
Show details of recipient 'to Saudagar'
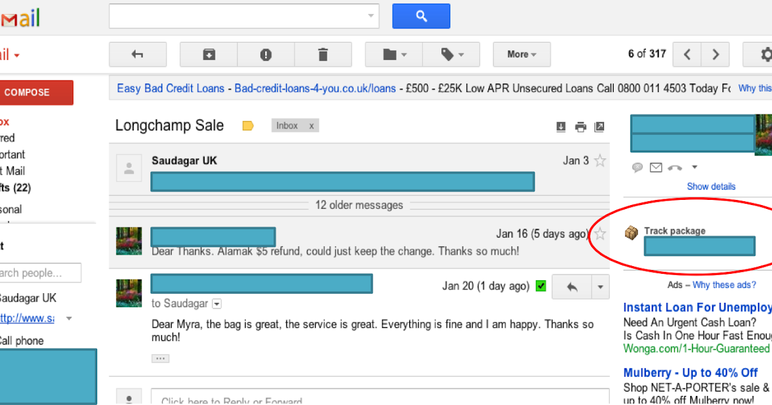click(x=217, y=303)
